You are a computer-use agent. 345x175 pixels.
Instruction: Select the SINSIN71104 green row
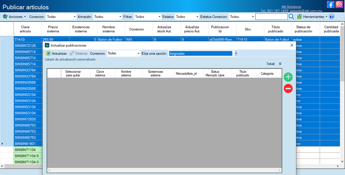[28, 150]
